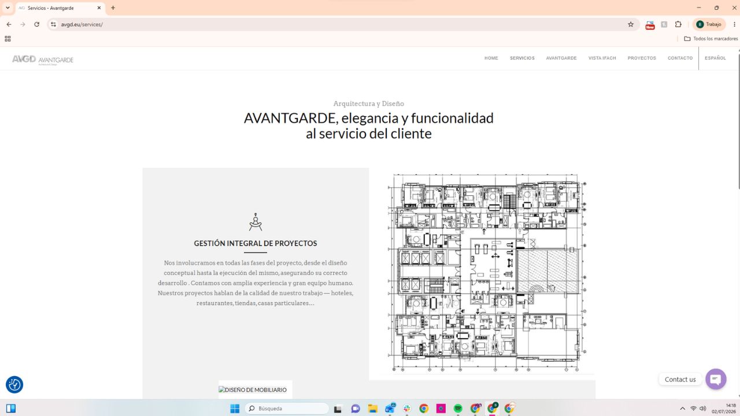Click the 'Contact us' label
The width and height of the screenshot is (740, 416).
pyautogui.click(x=680, y=380)
